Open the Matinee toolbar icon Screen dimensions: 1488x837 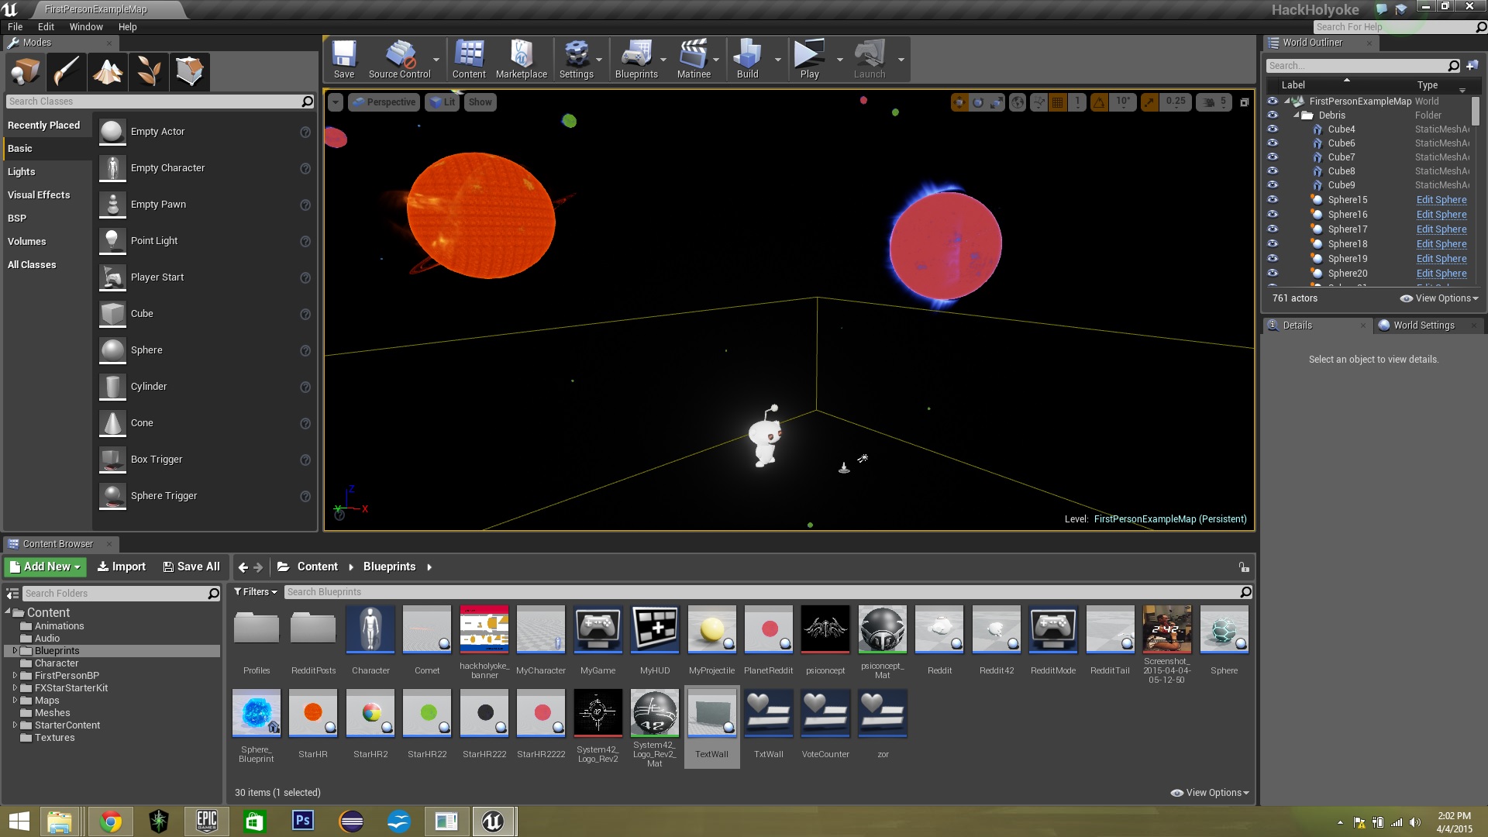[x=693, y=60]
